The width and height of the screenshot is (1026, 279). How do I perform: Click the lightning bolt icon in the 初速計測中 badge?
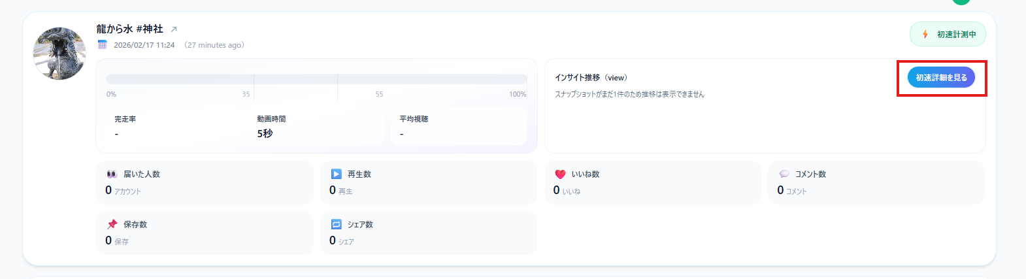point(925,35)
